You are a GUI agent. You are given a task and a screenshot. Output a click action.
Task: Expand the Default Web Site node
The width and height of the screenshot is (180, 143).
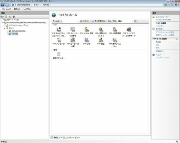(7, 31)
